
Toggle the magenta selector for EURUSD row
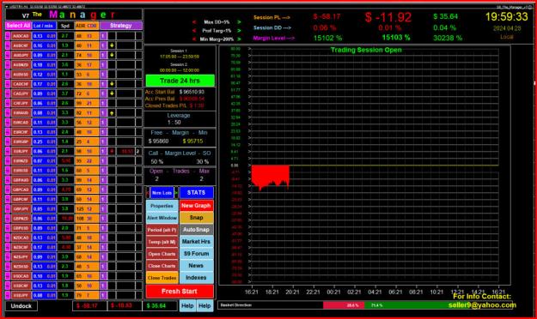pyautogui.click(x=8, y=171)
